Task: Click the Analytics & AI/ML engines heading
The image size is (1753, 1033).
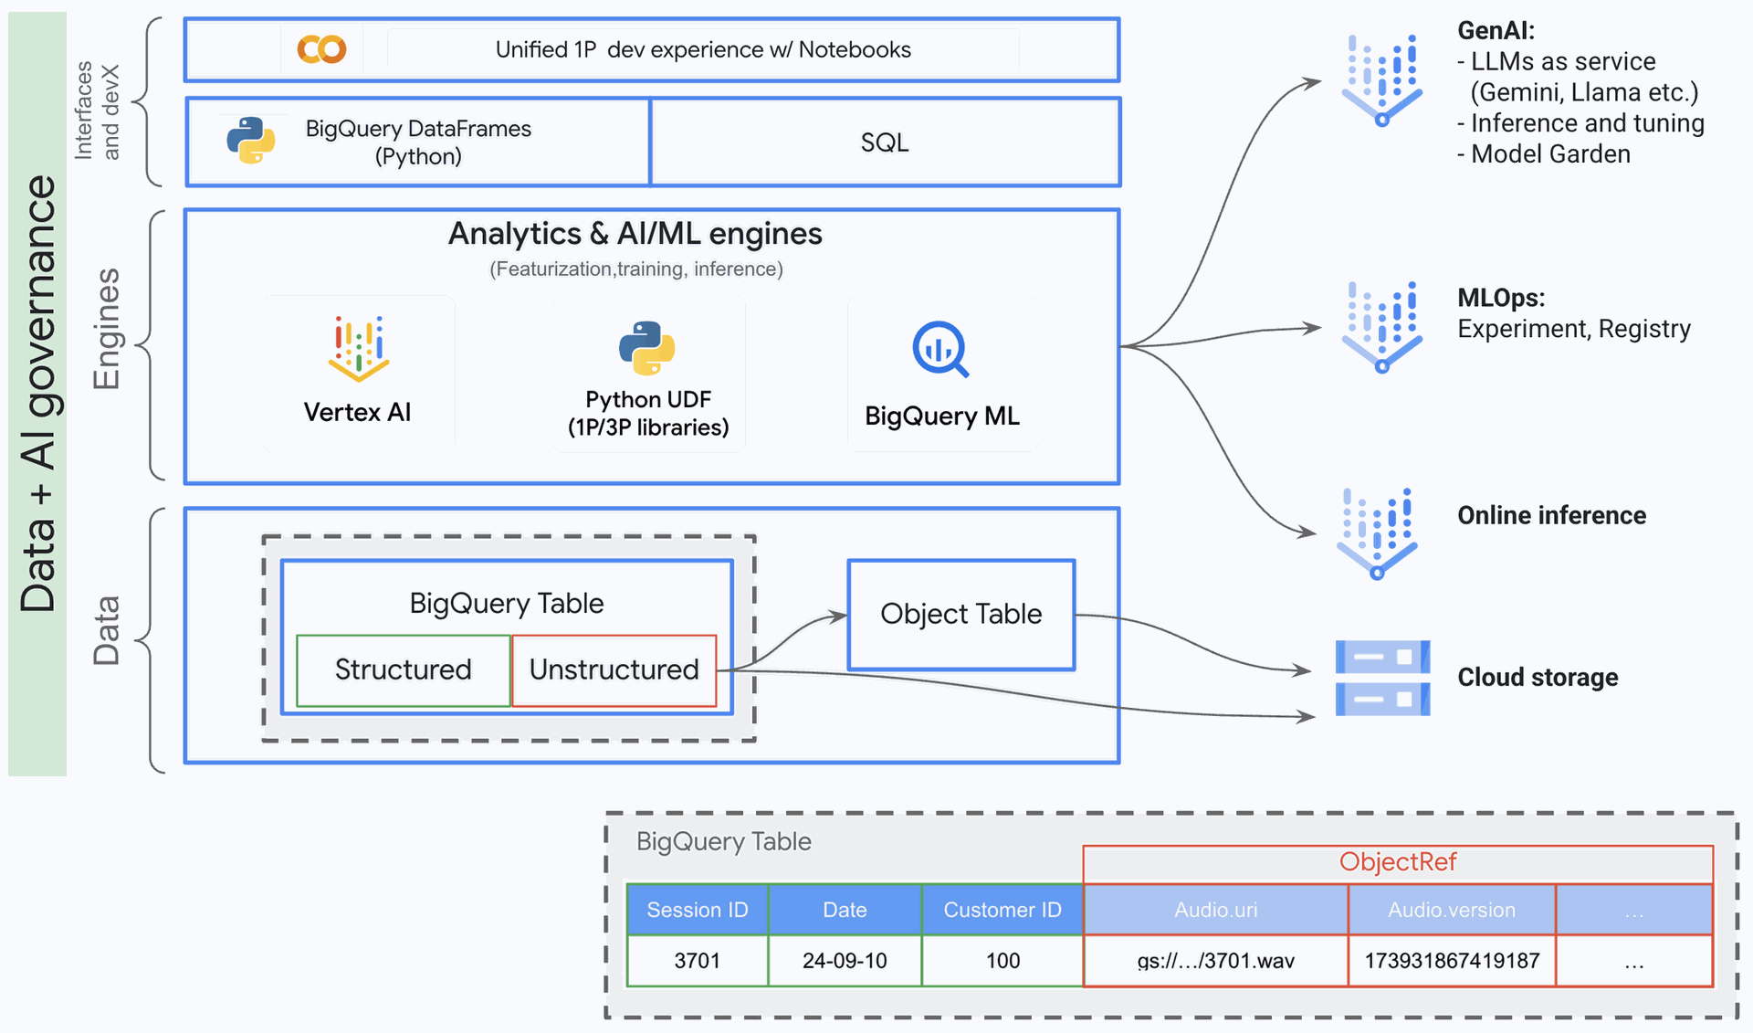Action: pos(635,234)
